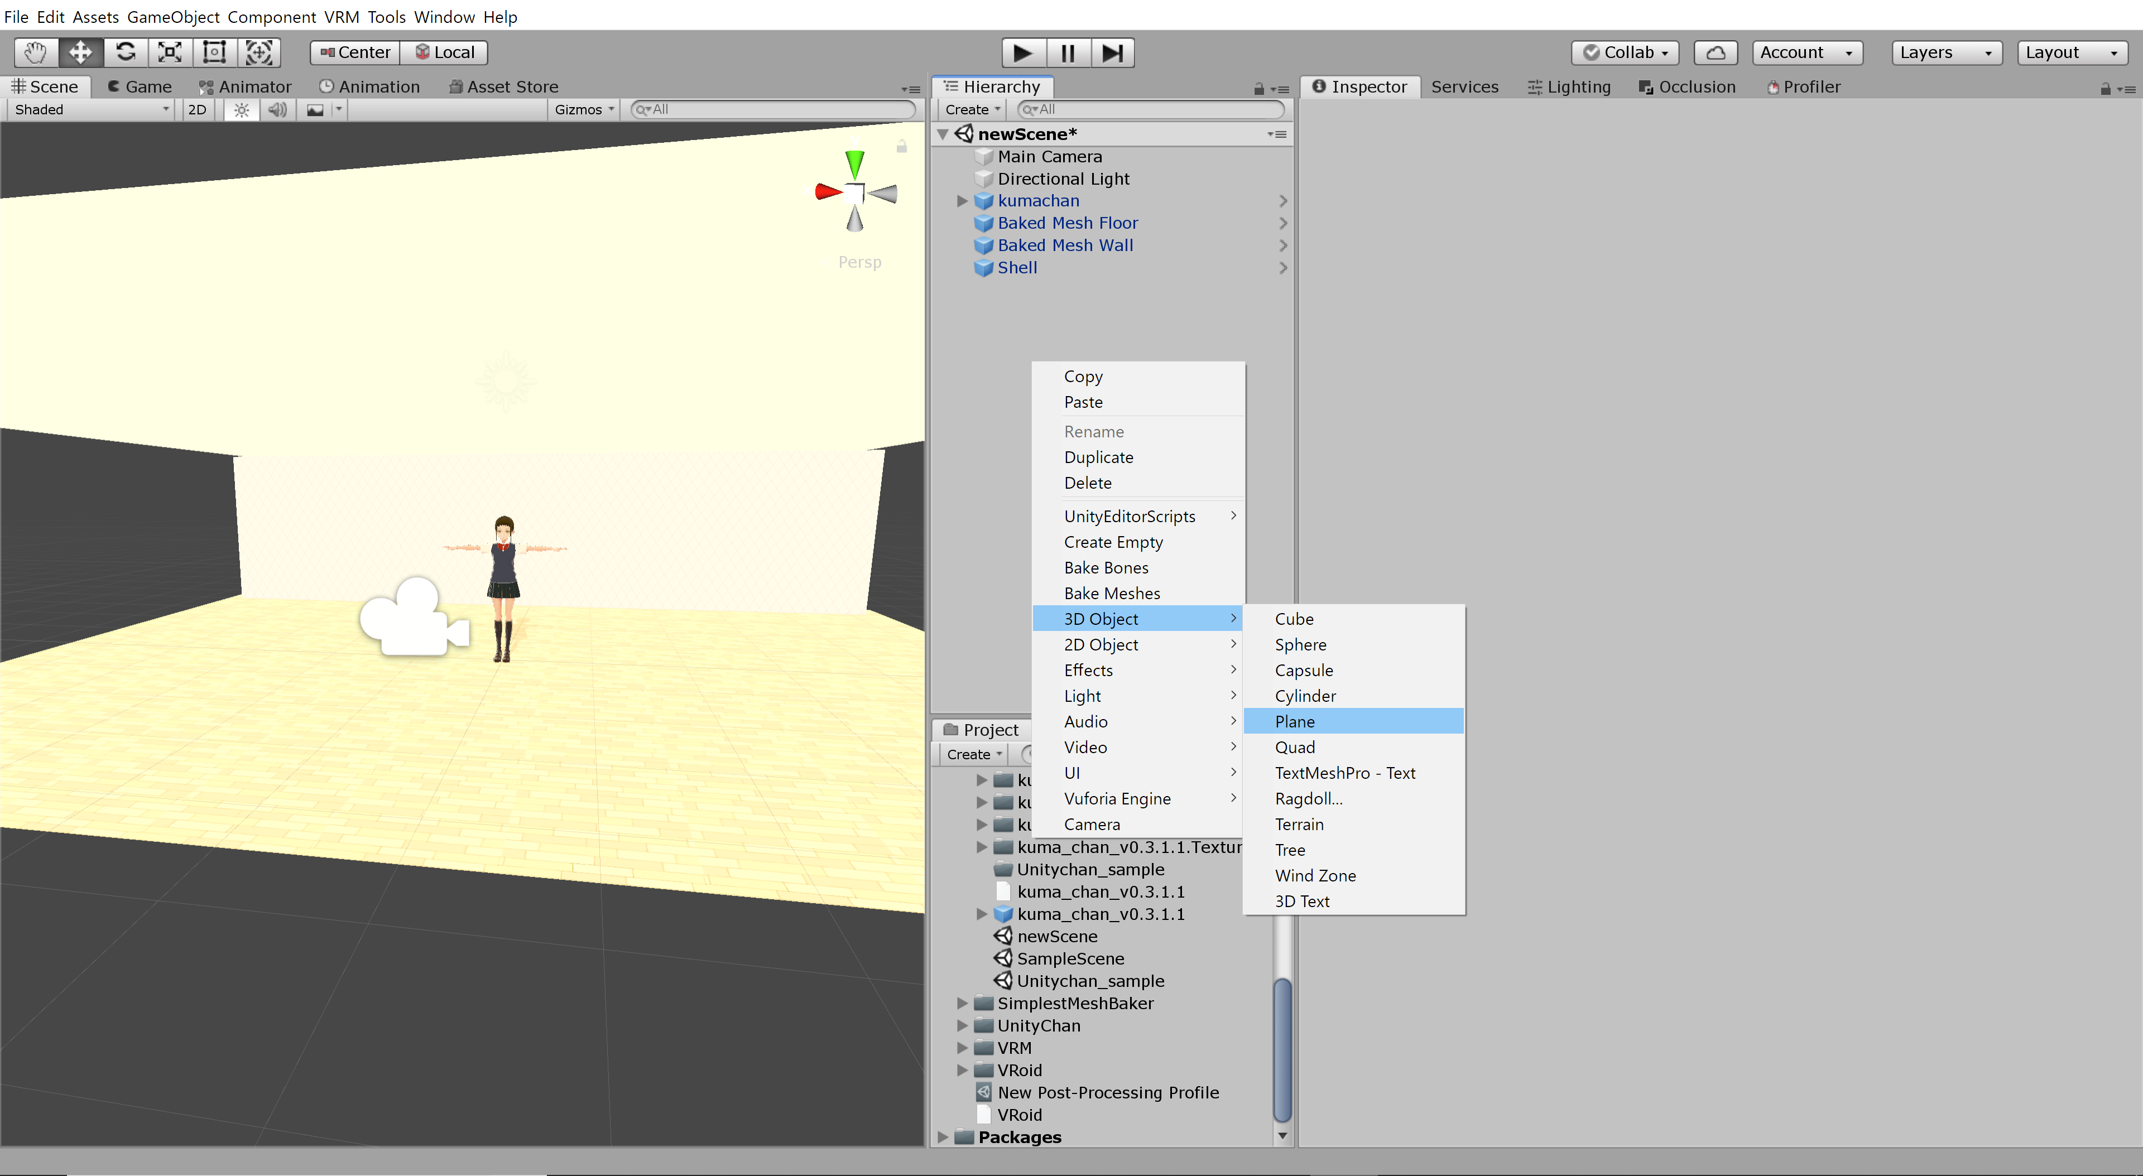Switch to the Lighting tab

pos(1569,86)
